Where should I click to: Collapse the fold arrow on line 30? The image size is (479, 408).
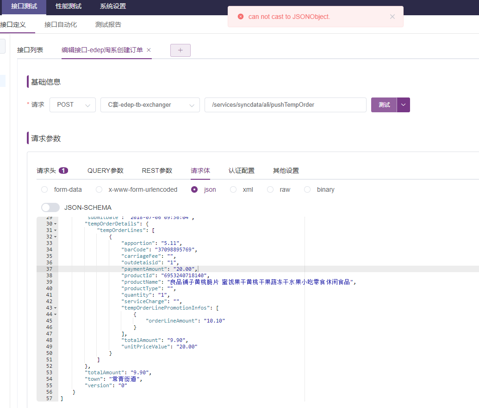tap(55, 224)
